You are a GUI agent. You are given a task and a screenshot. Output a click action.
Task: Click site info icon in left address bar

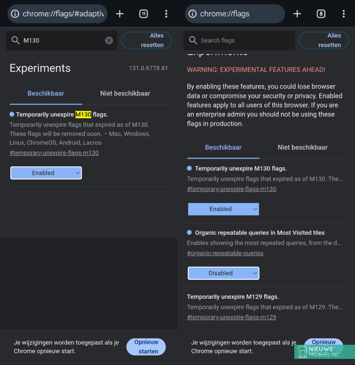pyautogui.click(x=15, y=14)
